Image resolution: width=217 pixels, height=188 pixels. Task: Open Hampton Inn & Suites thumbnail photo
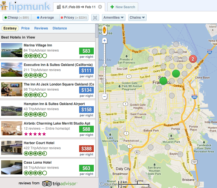click(12, 109)
